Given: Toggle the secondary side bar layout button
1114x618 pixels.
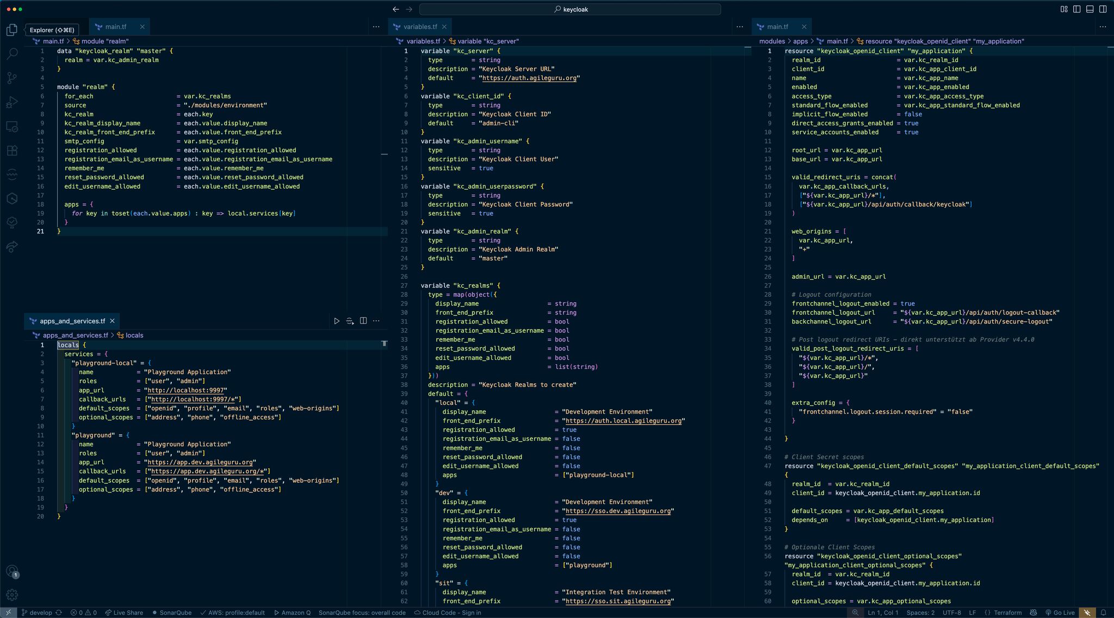Looking at the screenshot, I should coord(1103,9).
